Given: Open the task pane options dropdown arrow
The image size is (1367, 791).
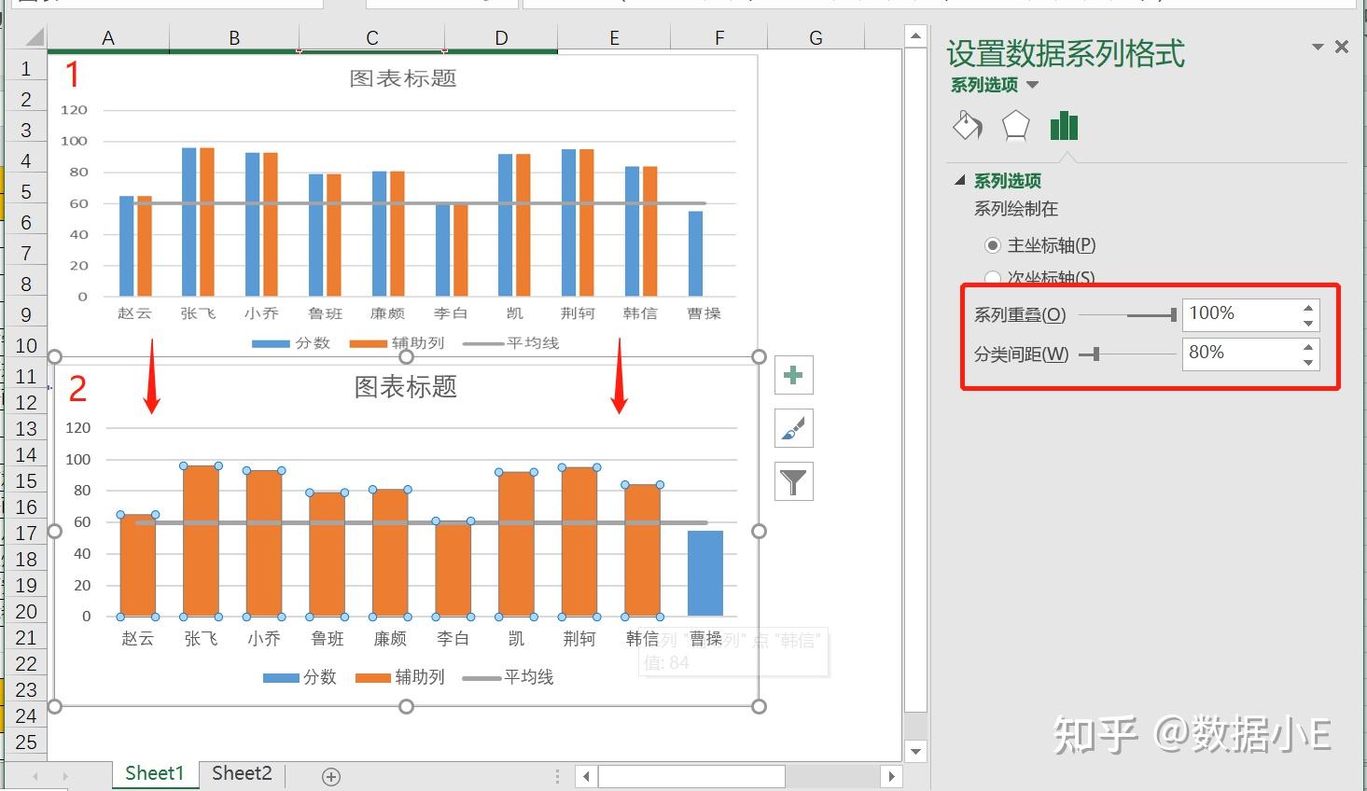Looking at the screenshot, I should (1318, 47).
